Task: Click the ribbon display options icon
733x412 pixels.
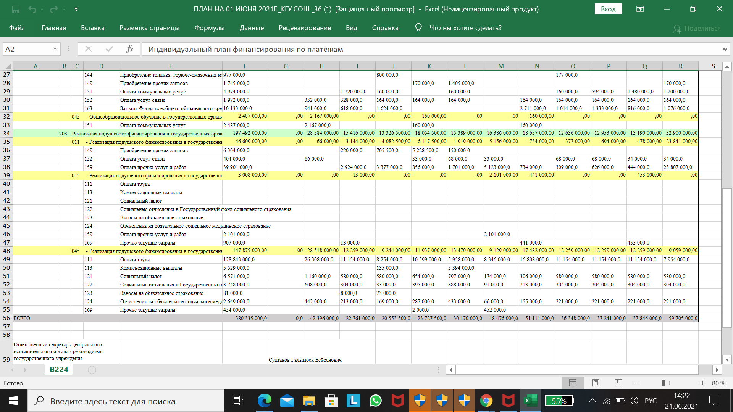Action: click(640, 9)
